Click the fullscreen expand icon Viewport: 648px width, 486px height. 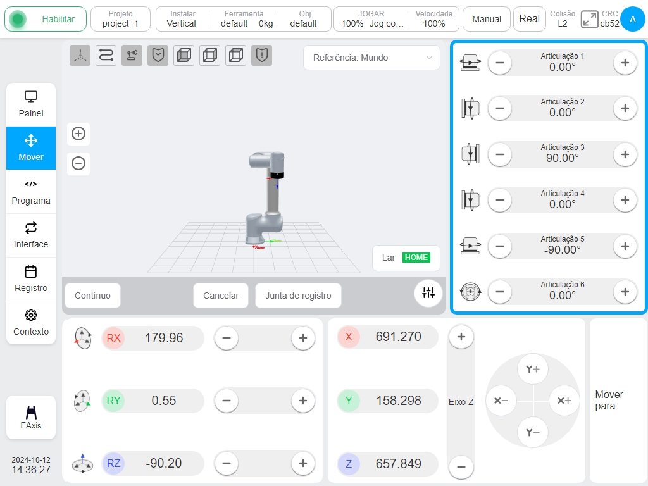pos(589,19)
